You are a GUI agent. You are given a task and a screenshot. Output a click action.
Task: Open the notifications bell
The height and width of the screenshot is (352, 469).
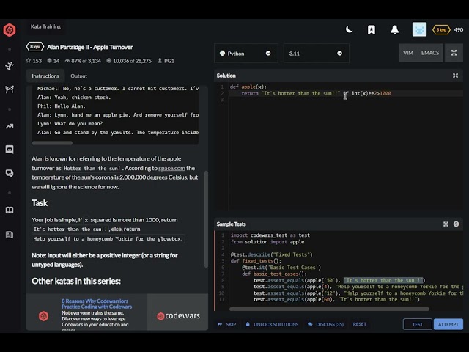pos(394,29)
